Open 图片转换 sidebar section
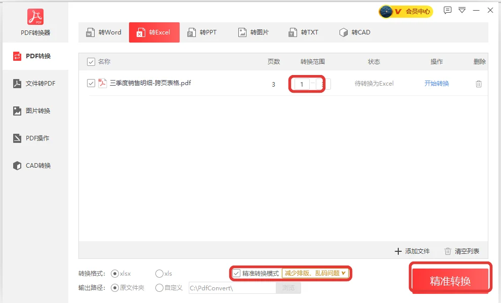 click(x=35, y=110)
